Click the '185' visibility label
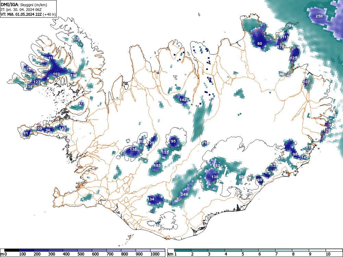Viewport: 343px width, 257px height. click(x=157, y=166)
